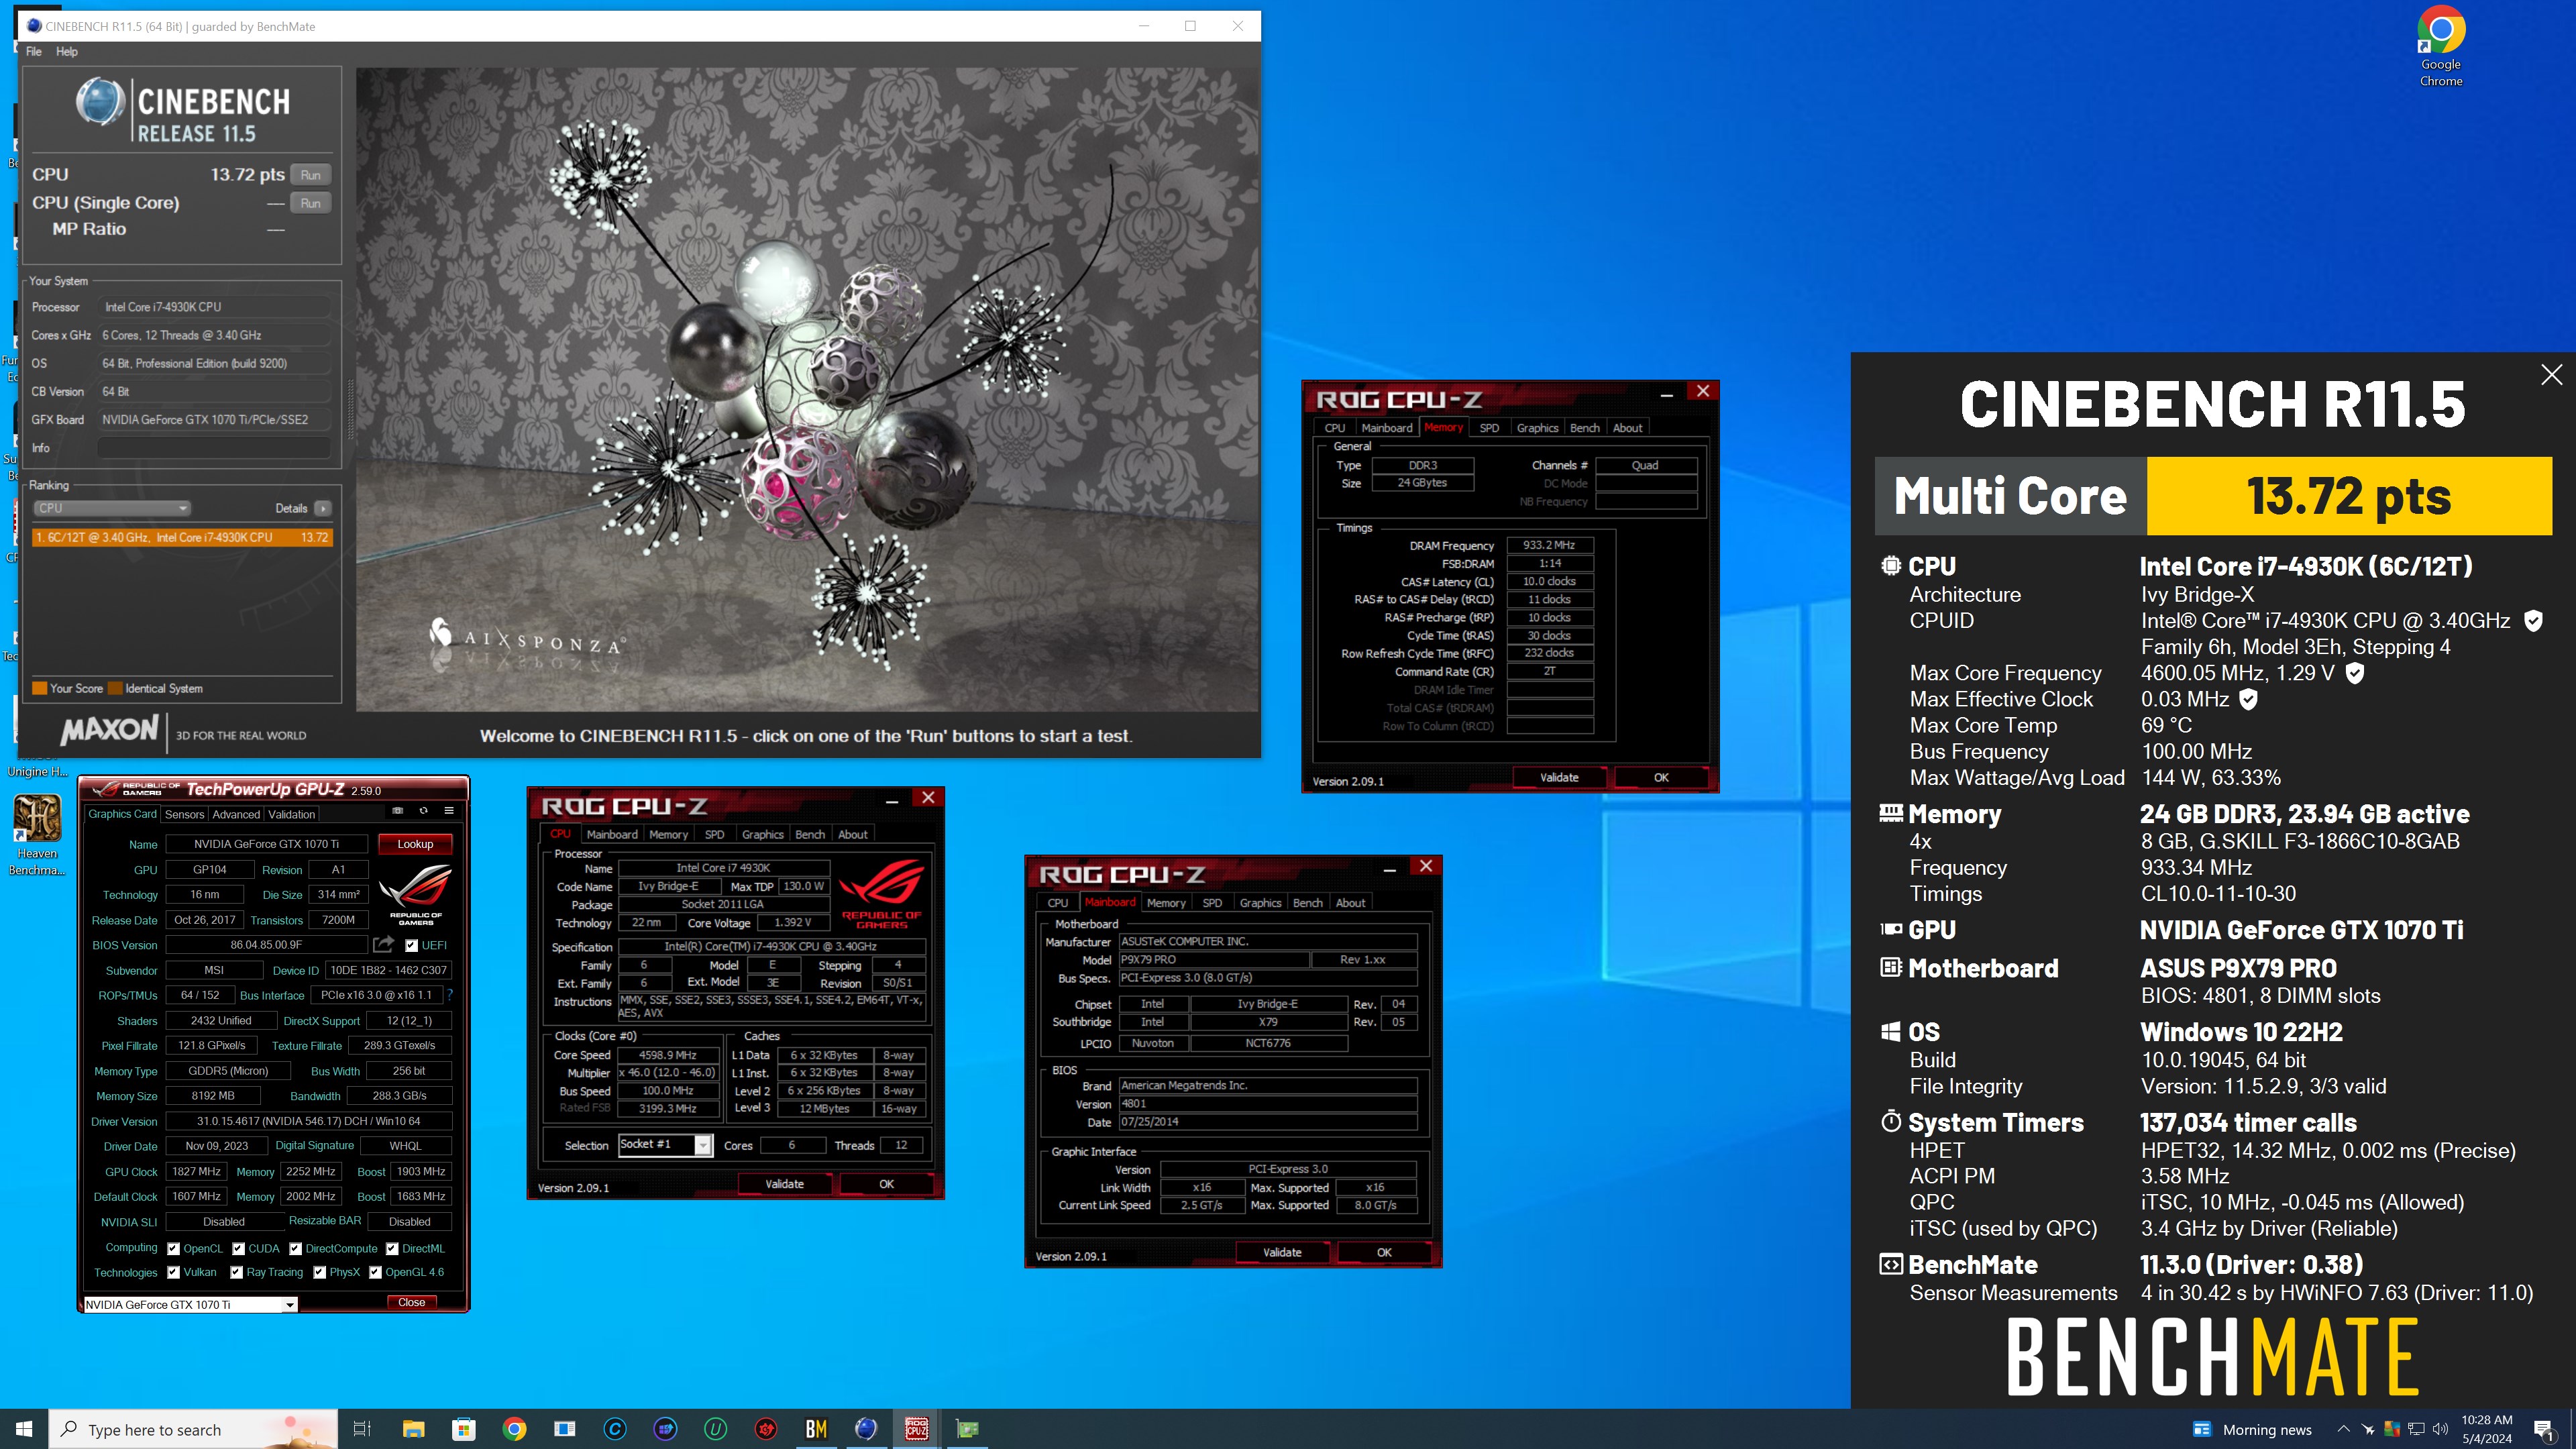Image resolution: width=2576 pixels, height=1449 pixels.
Task: Toggle the PhysX checkbox
Action: pyautogui.click(x=320, y=1272)
